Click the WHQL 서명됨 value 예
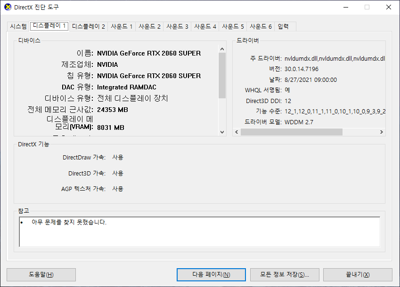Viewport: 400px width, 287px height. click(x=287, y=90)
